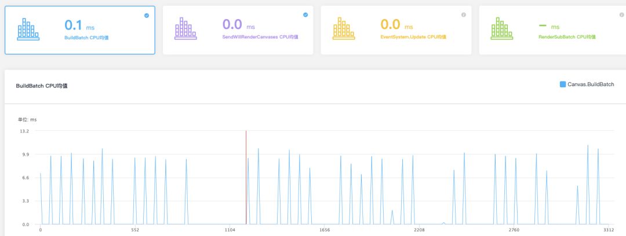The width and height of the screenshot is (626, 236).
Task: Click x-axis label 2760
Action: [514, 230]
